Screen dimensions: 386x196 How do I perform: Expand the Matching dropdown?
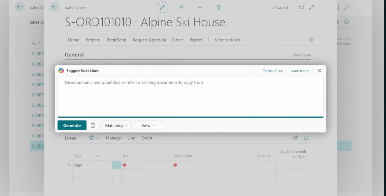click(x=116, y=126)
